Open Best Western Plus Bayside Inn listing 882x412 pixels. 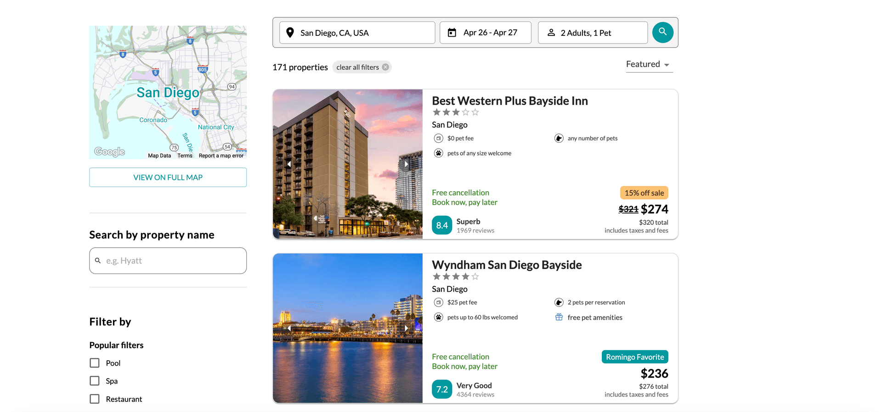point(510,101)
